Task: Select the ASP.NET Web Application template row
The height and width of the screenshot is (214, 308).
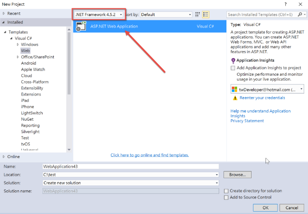Action: (150, 27)
